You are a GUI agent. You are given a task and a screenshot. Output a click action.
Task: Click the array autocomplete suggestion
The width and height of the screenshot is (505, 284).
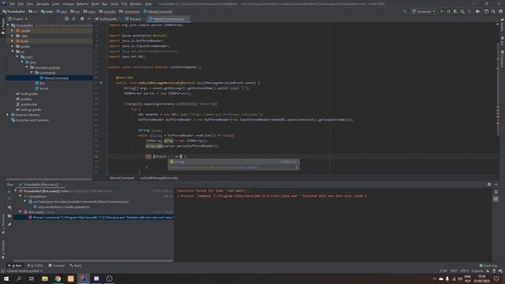(234, 162)
